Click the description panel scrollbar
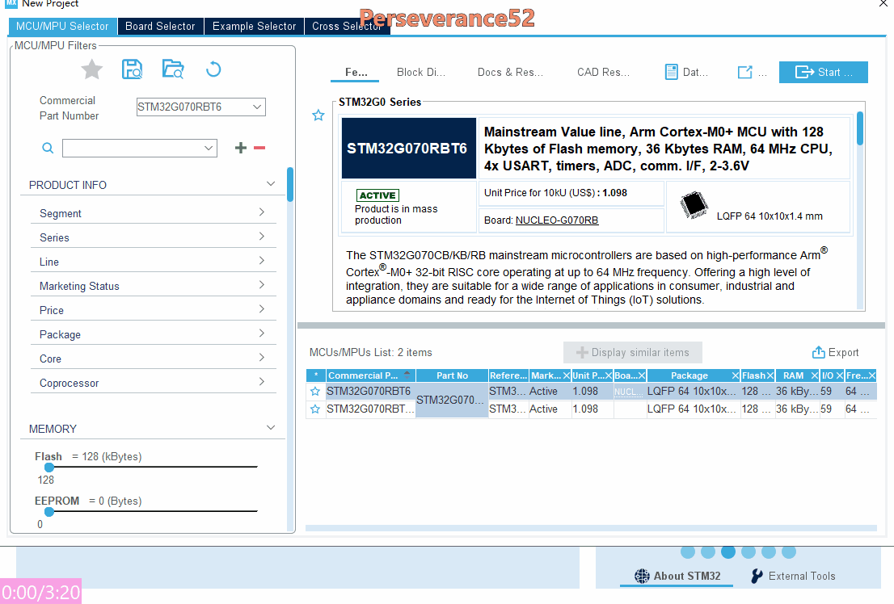894x604 pixels. click(860, 128)
